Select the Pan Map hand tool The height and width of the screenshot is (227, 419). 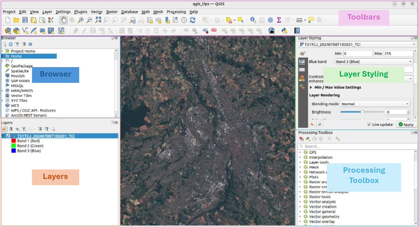[63, 20]
